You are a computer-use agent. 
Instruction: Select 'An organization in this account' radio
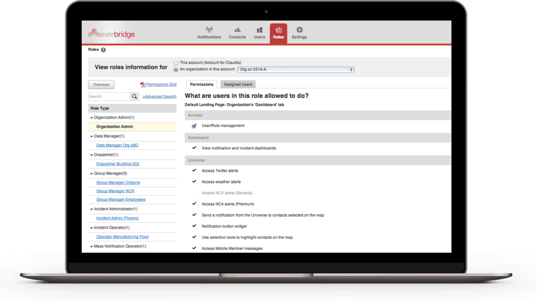coord(176,69)
